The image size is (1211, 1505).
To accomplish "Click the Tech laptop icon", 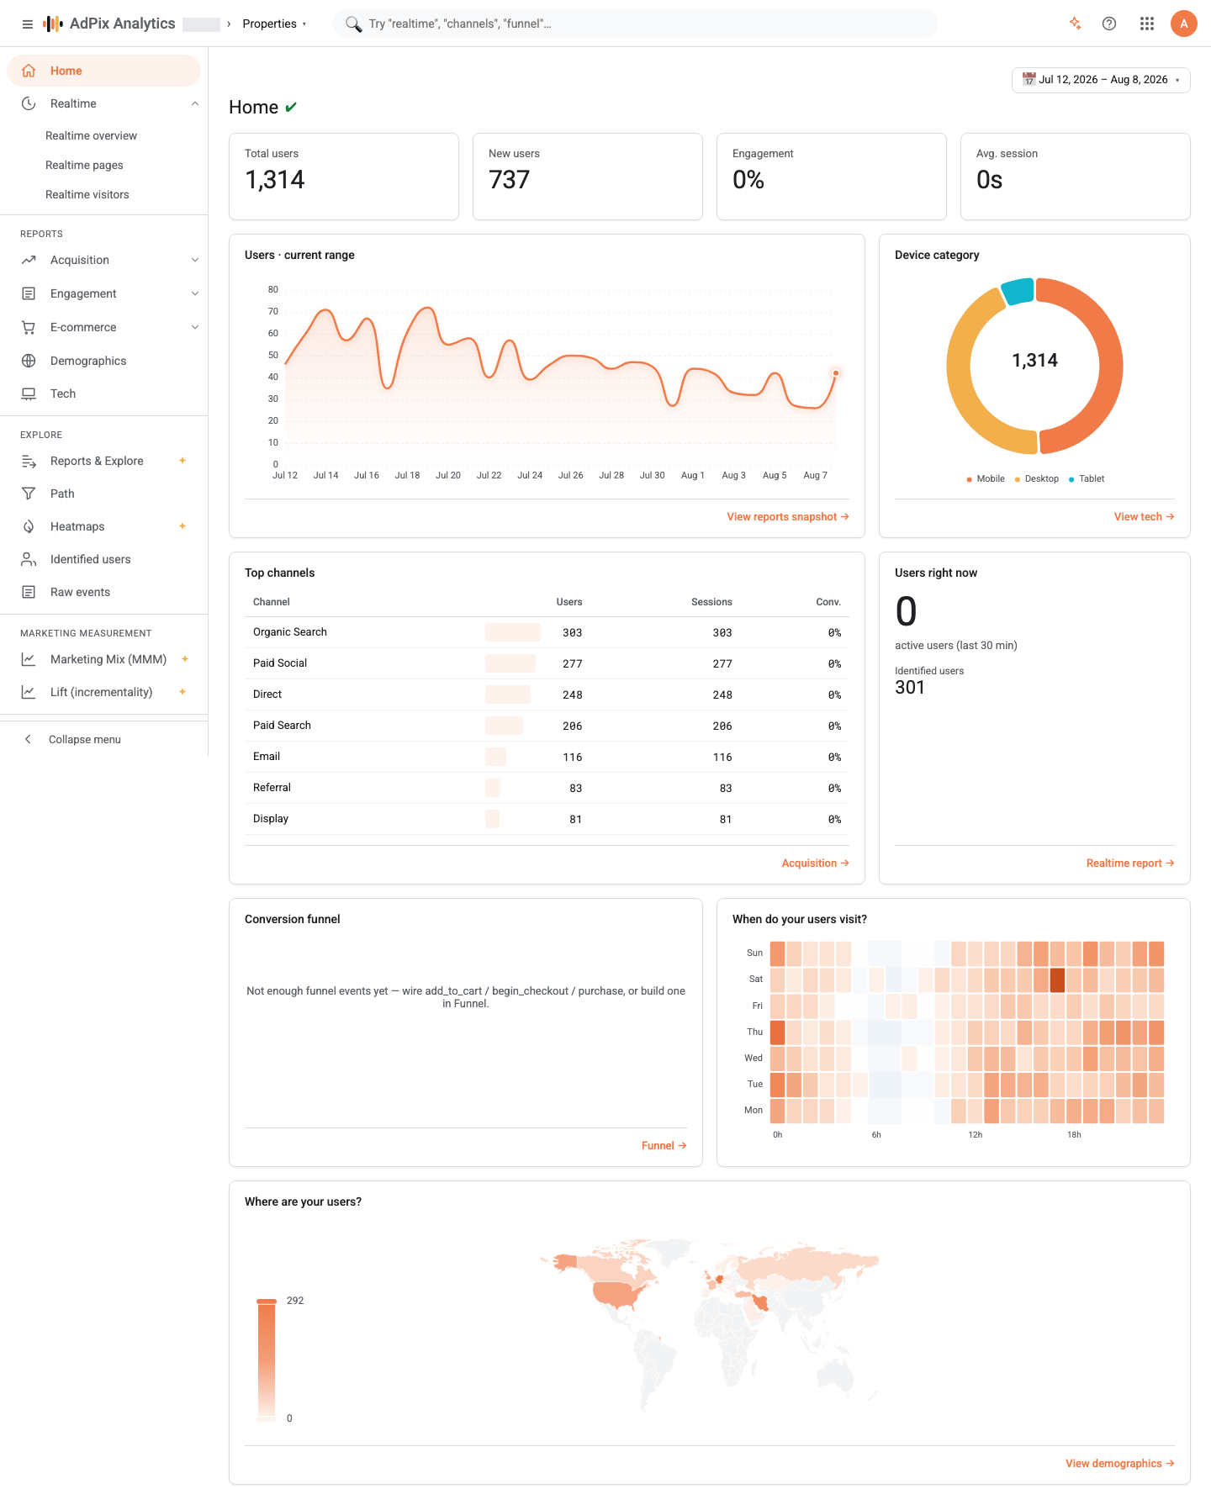I will pyautogui.click(x=29, y=393).
